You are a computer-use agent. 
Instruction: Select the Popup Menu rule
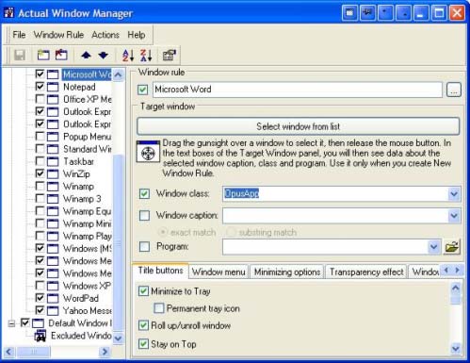pyautogui.click(x=87, y=137)
